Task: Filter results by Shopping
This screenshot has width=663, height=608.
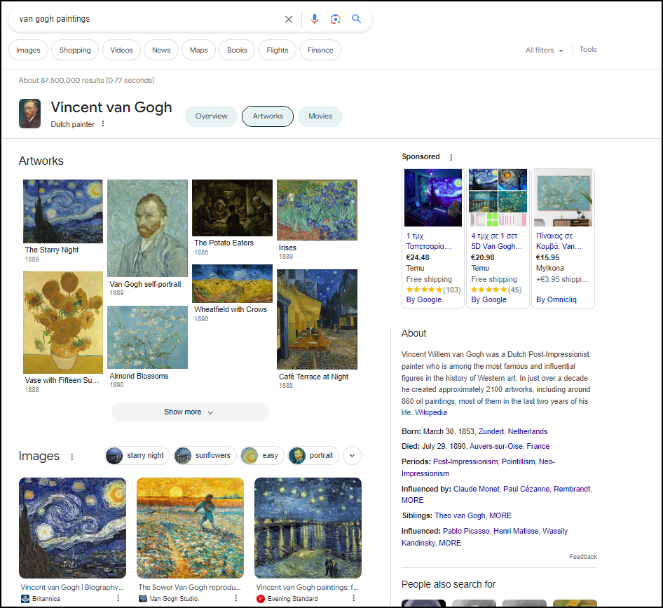Action: tap(75, 50)
